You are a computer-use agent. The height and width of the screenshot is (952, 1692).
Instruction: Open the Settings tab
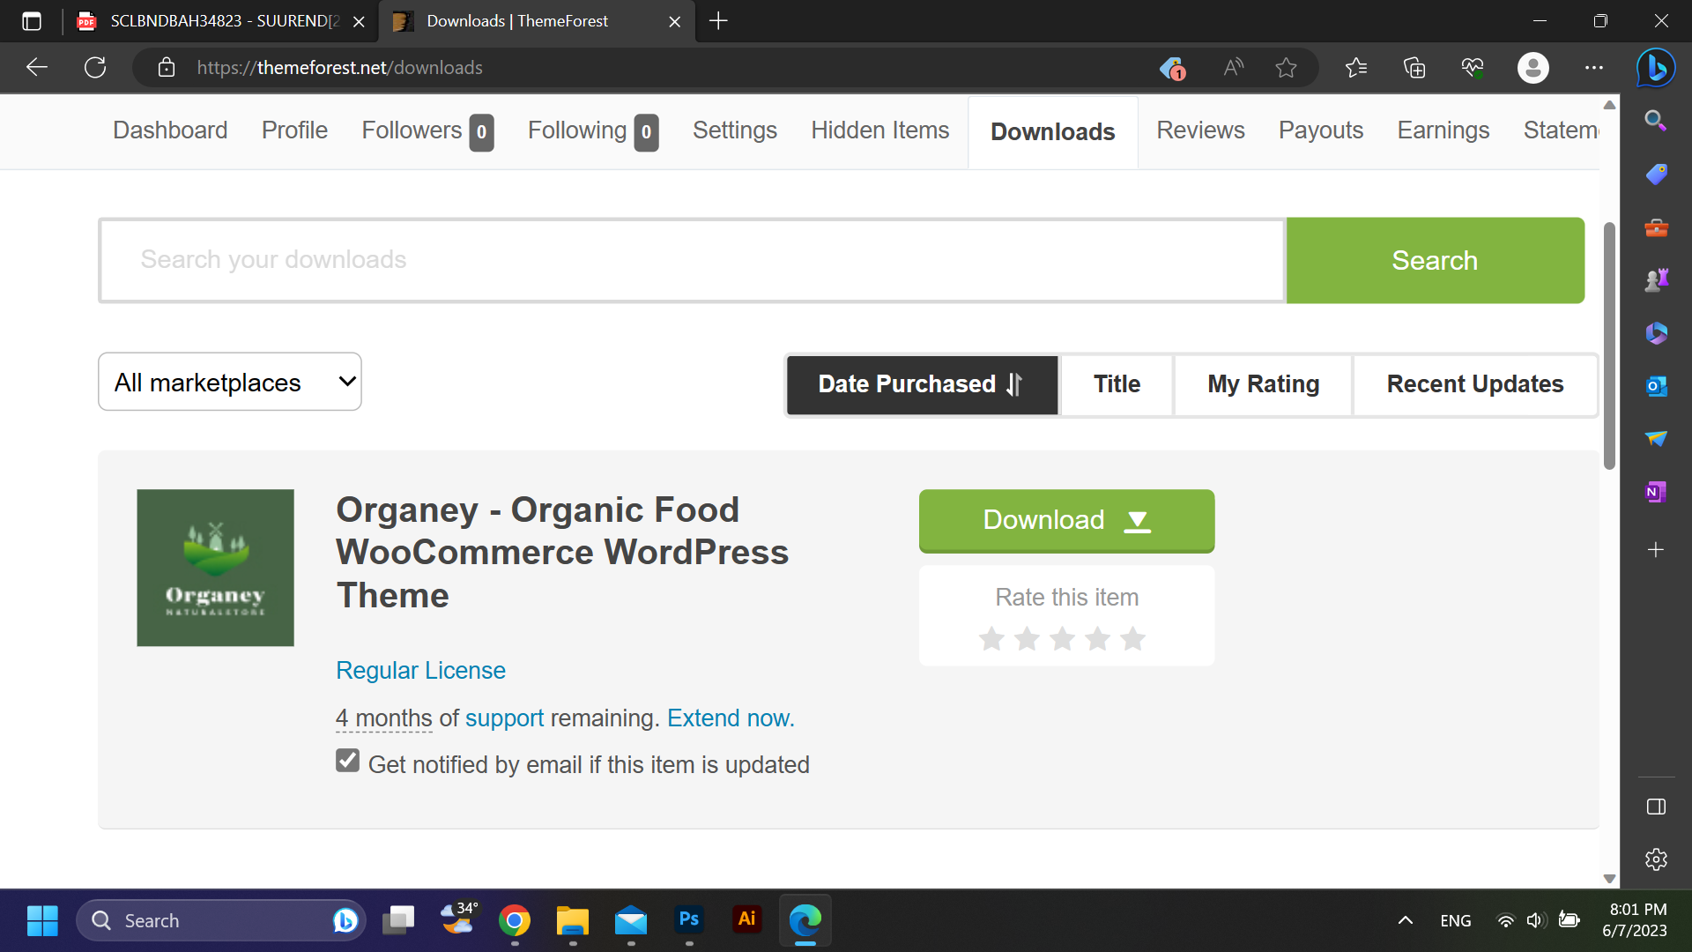(x=735, y=130)
